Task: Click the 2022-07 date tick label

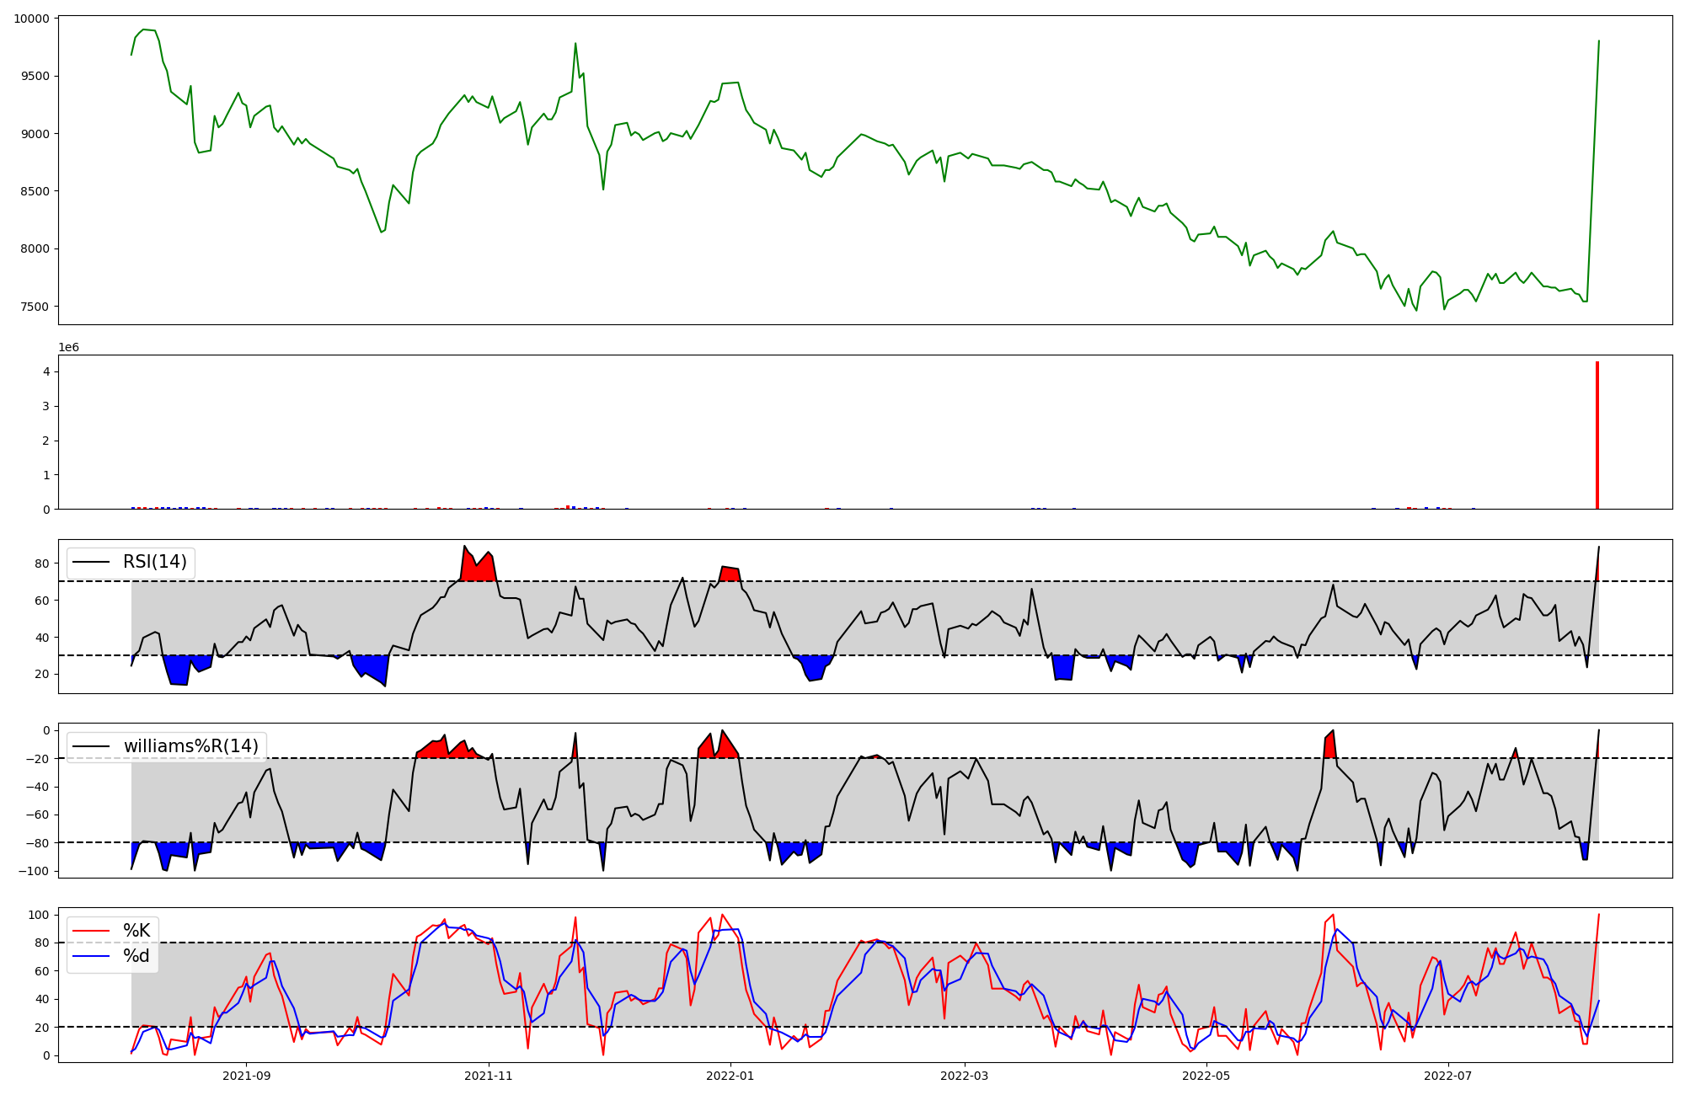Action: (x=1448, y=1076)
